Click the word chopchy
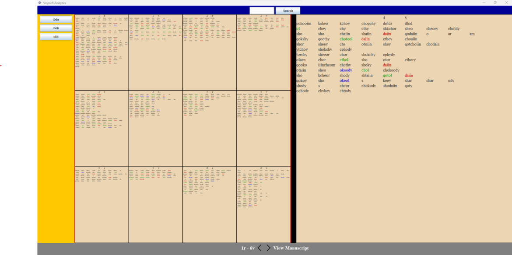The width and height of the screenshot is (512, 255). (x=368, y=24)
